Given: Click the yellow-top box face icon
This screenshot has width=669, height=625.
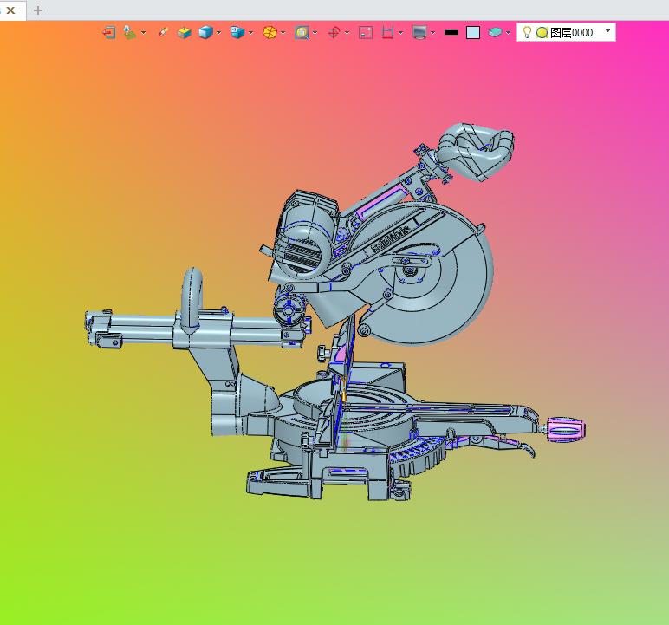Looking at the screenshot, I should 184,32.
